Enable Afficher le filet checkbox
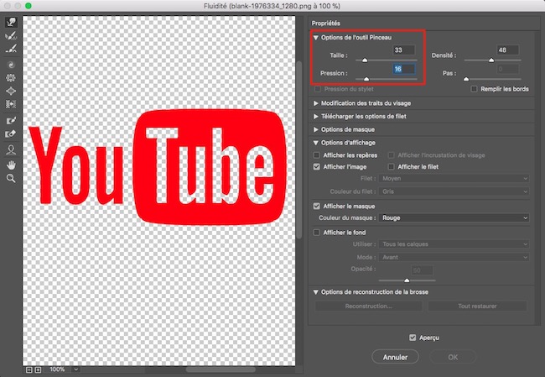Screen dimensions: 545x377 click(391, 167)
